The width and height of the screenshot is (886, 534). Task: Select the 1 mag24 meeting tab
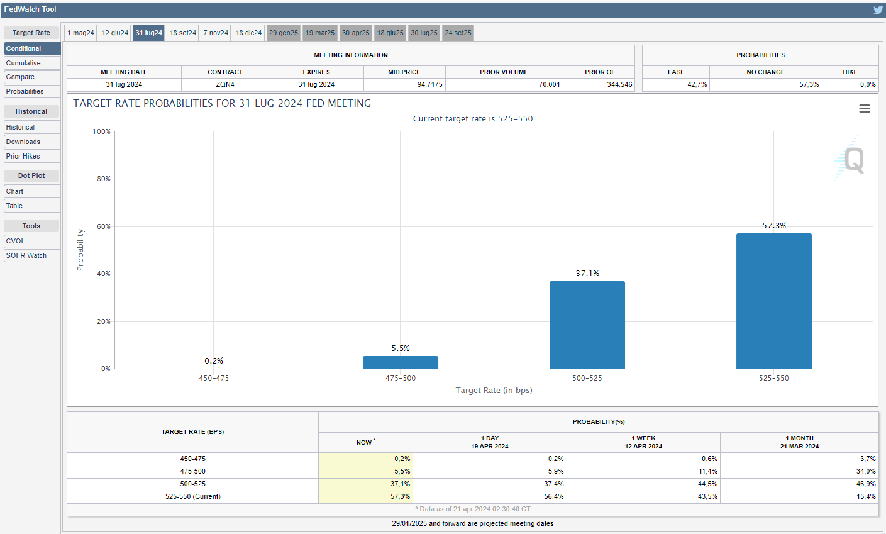[x=80, y=33]
